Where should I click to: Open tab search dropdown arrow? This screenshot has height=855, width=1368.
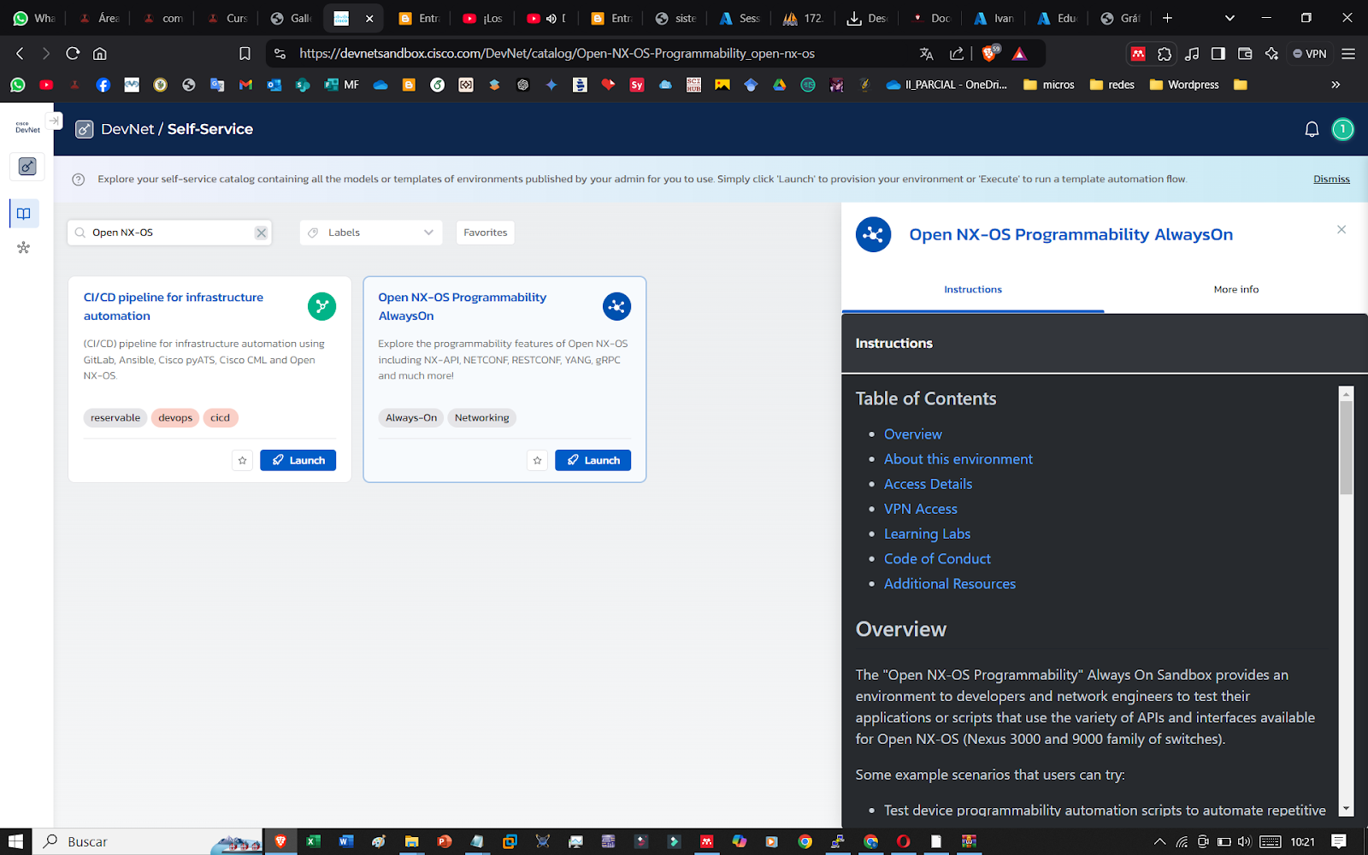coord(1229,18)
